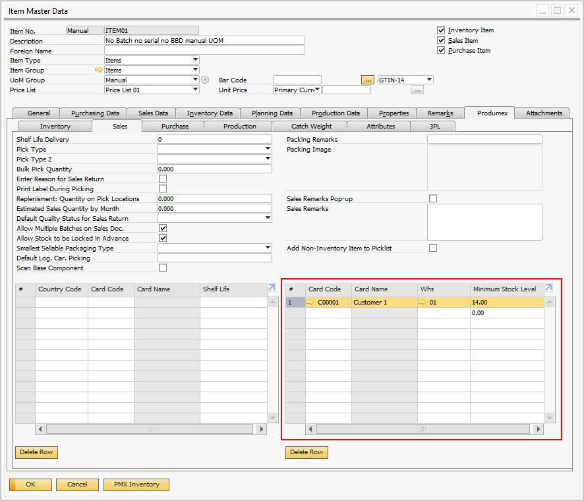Viewport: 584px width, 501px height.
Task: Expand the shelf life grid
Action: 272,288
